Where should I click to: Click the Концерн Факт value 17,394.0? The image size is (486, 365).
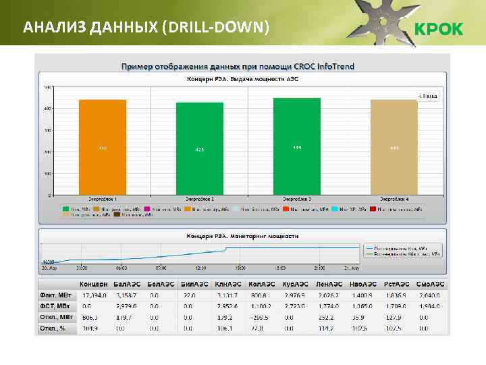tap(94, 295)
